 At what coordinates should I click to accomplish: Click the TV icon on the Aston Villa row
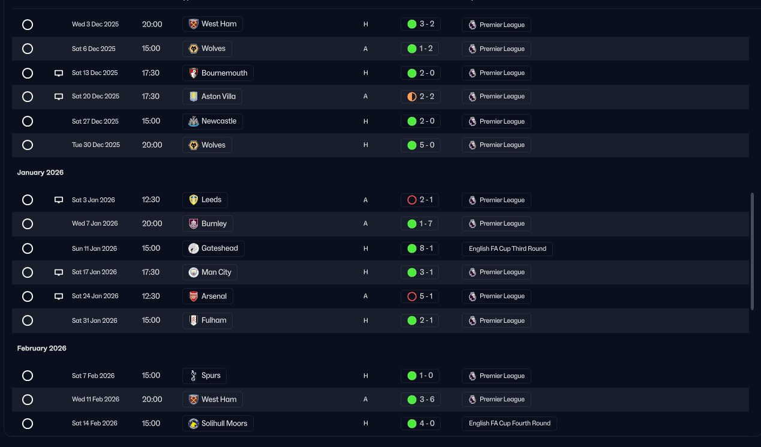pyautogui.click(x=59, y=97)
